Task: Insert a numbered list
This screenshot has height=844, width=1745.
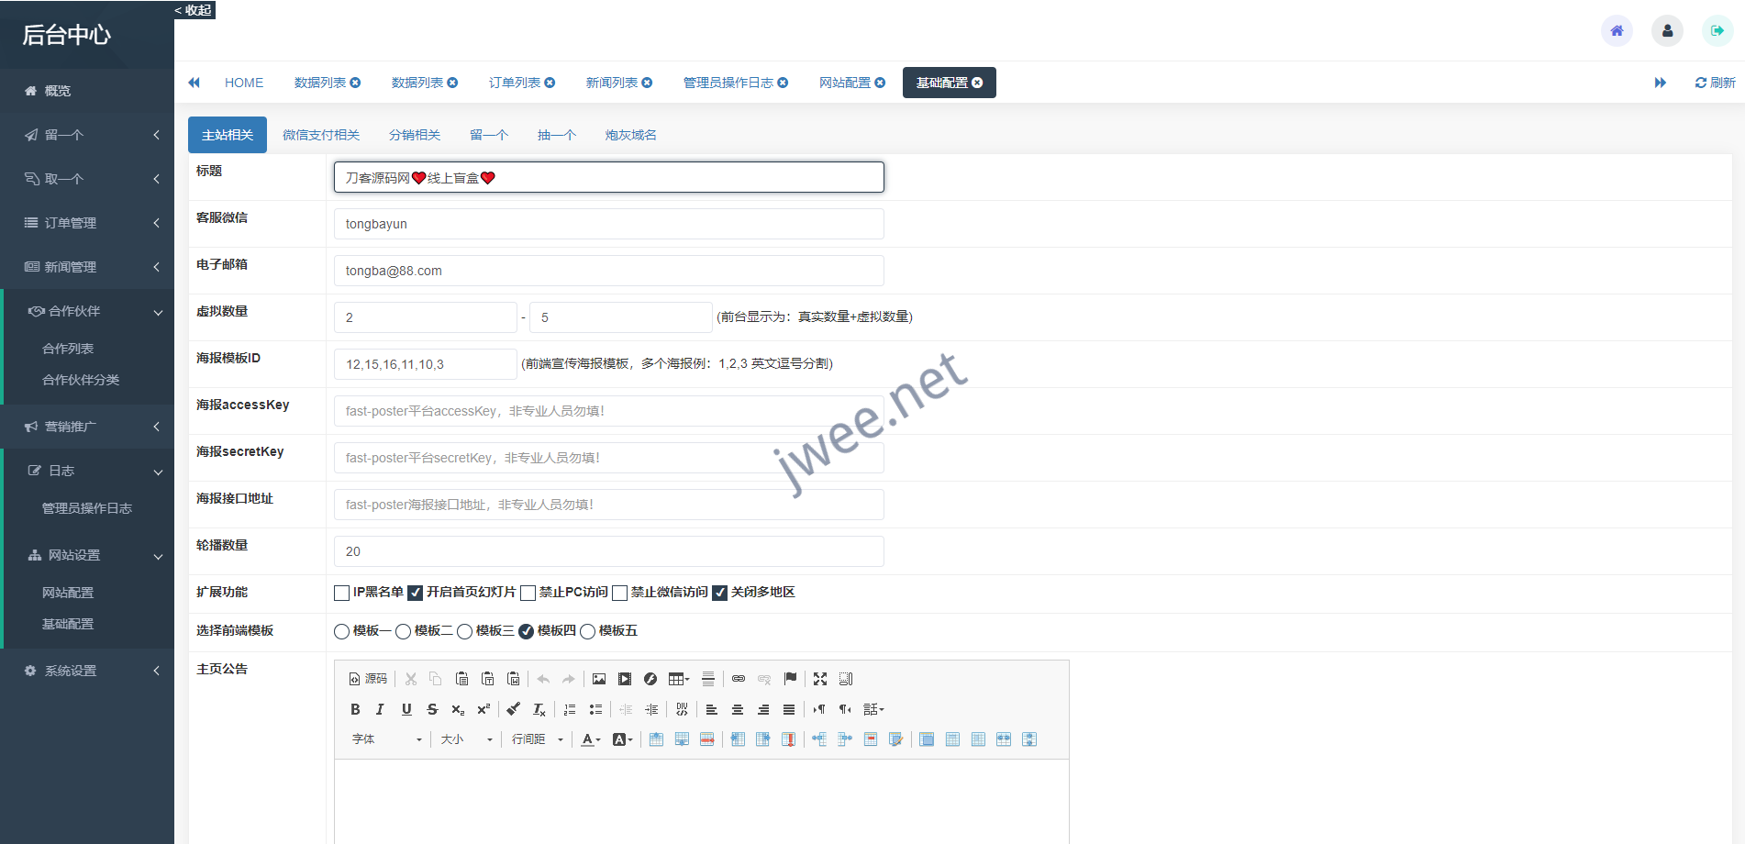Action: click(570, 709)
